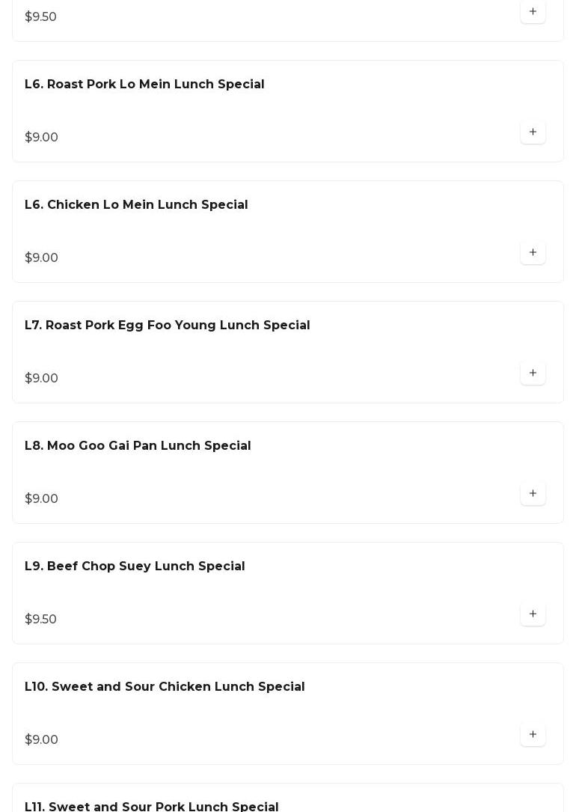Click $9.50 price of Beef Chop Suey

[40, 620]
